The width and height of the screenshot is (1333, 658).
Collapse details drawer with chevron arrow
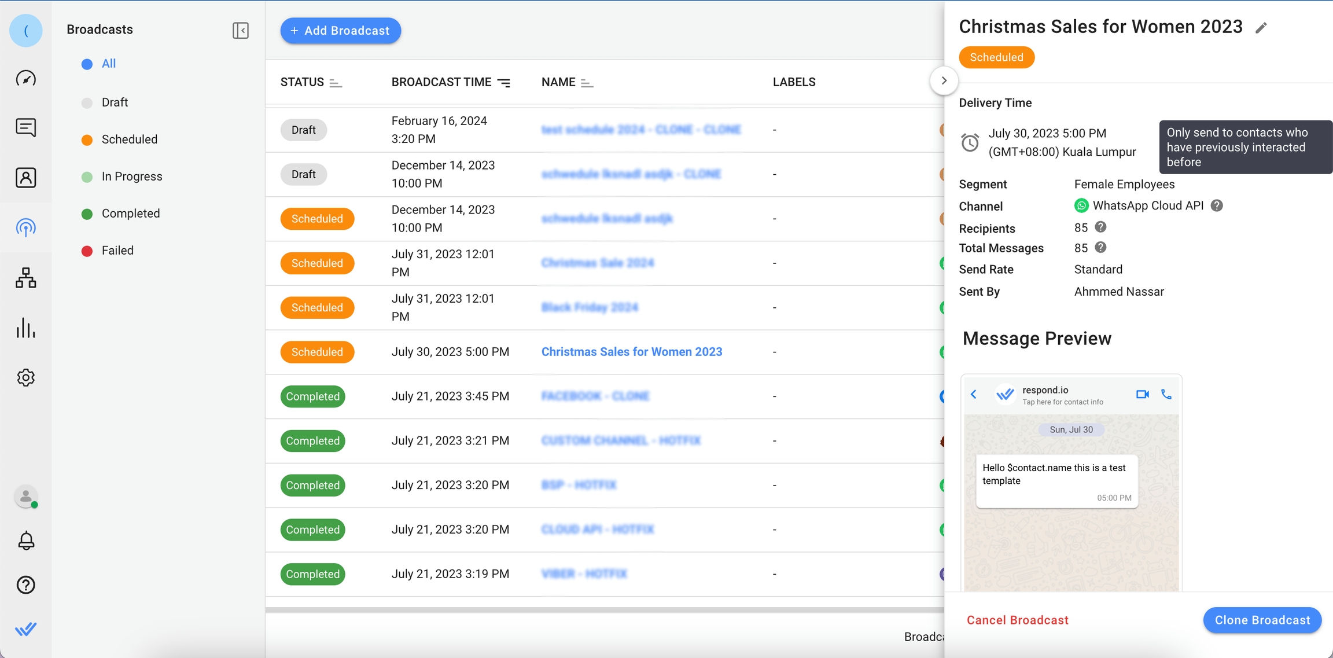click(x=944, y=81)
